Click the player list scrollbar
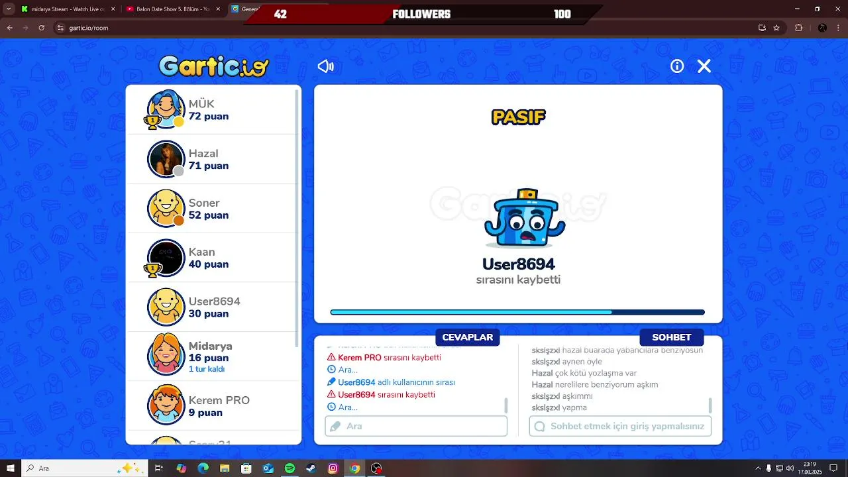The width and height of the screenshot is (848, 477). (x=297, y=219)
